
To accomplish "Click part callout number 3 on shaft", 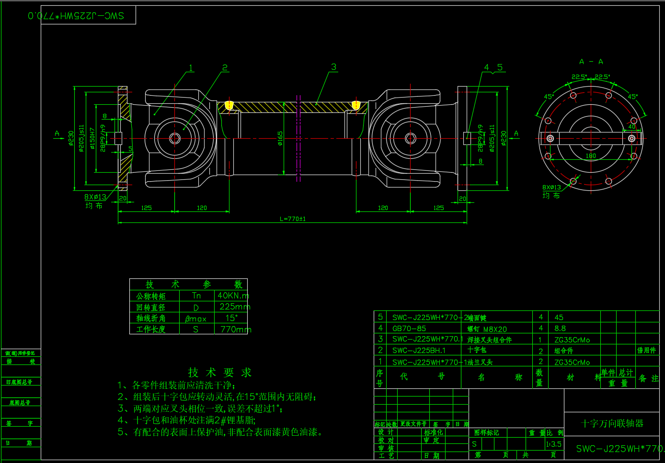I will [x=333, y=67].
